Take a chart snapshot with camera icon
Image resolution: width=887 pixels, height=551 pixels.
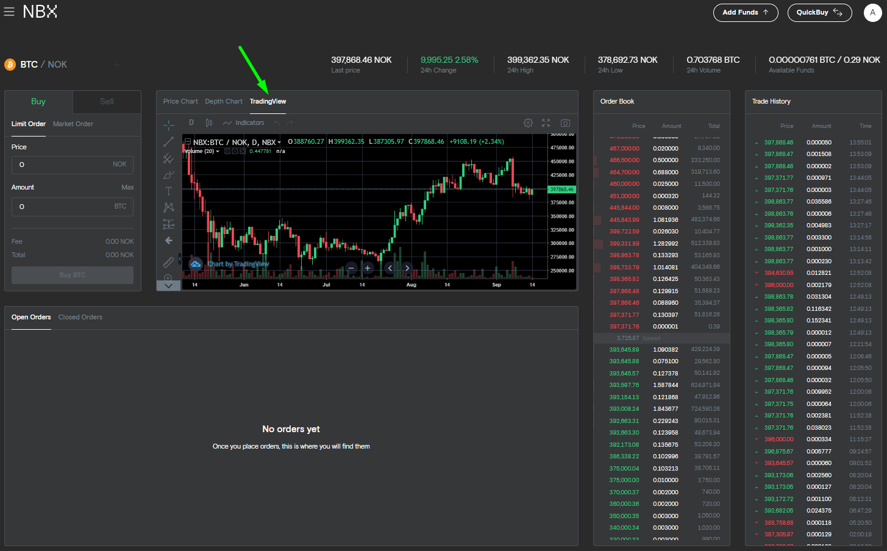(565, 123)
